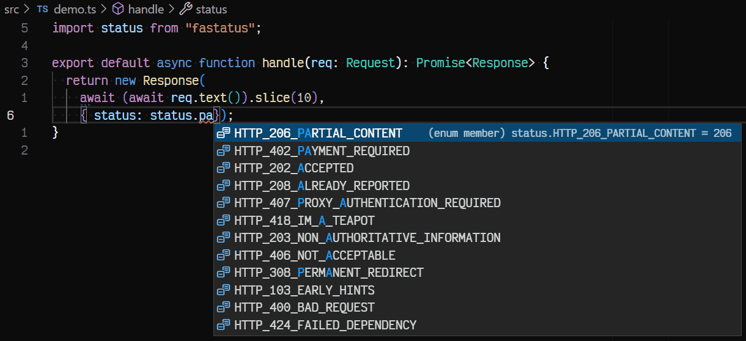Image resolution: width=746 pixels, height=341 pixels.
Task: Open the status breadcrumb symbol
Action: coord(212,9)
